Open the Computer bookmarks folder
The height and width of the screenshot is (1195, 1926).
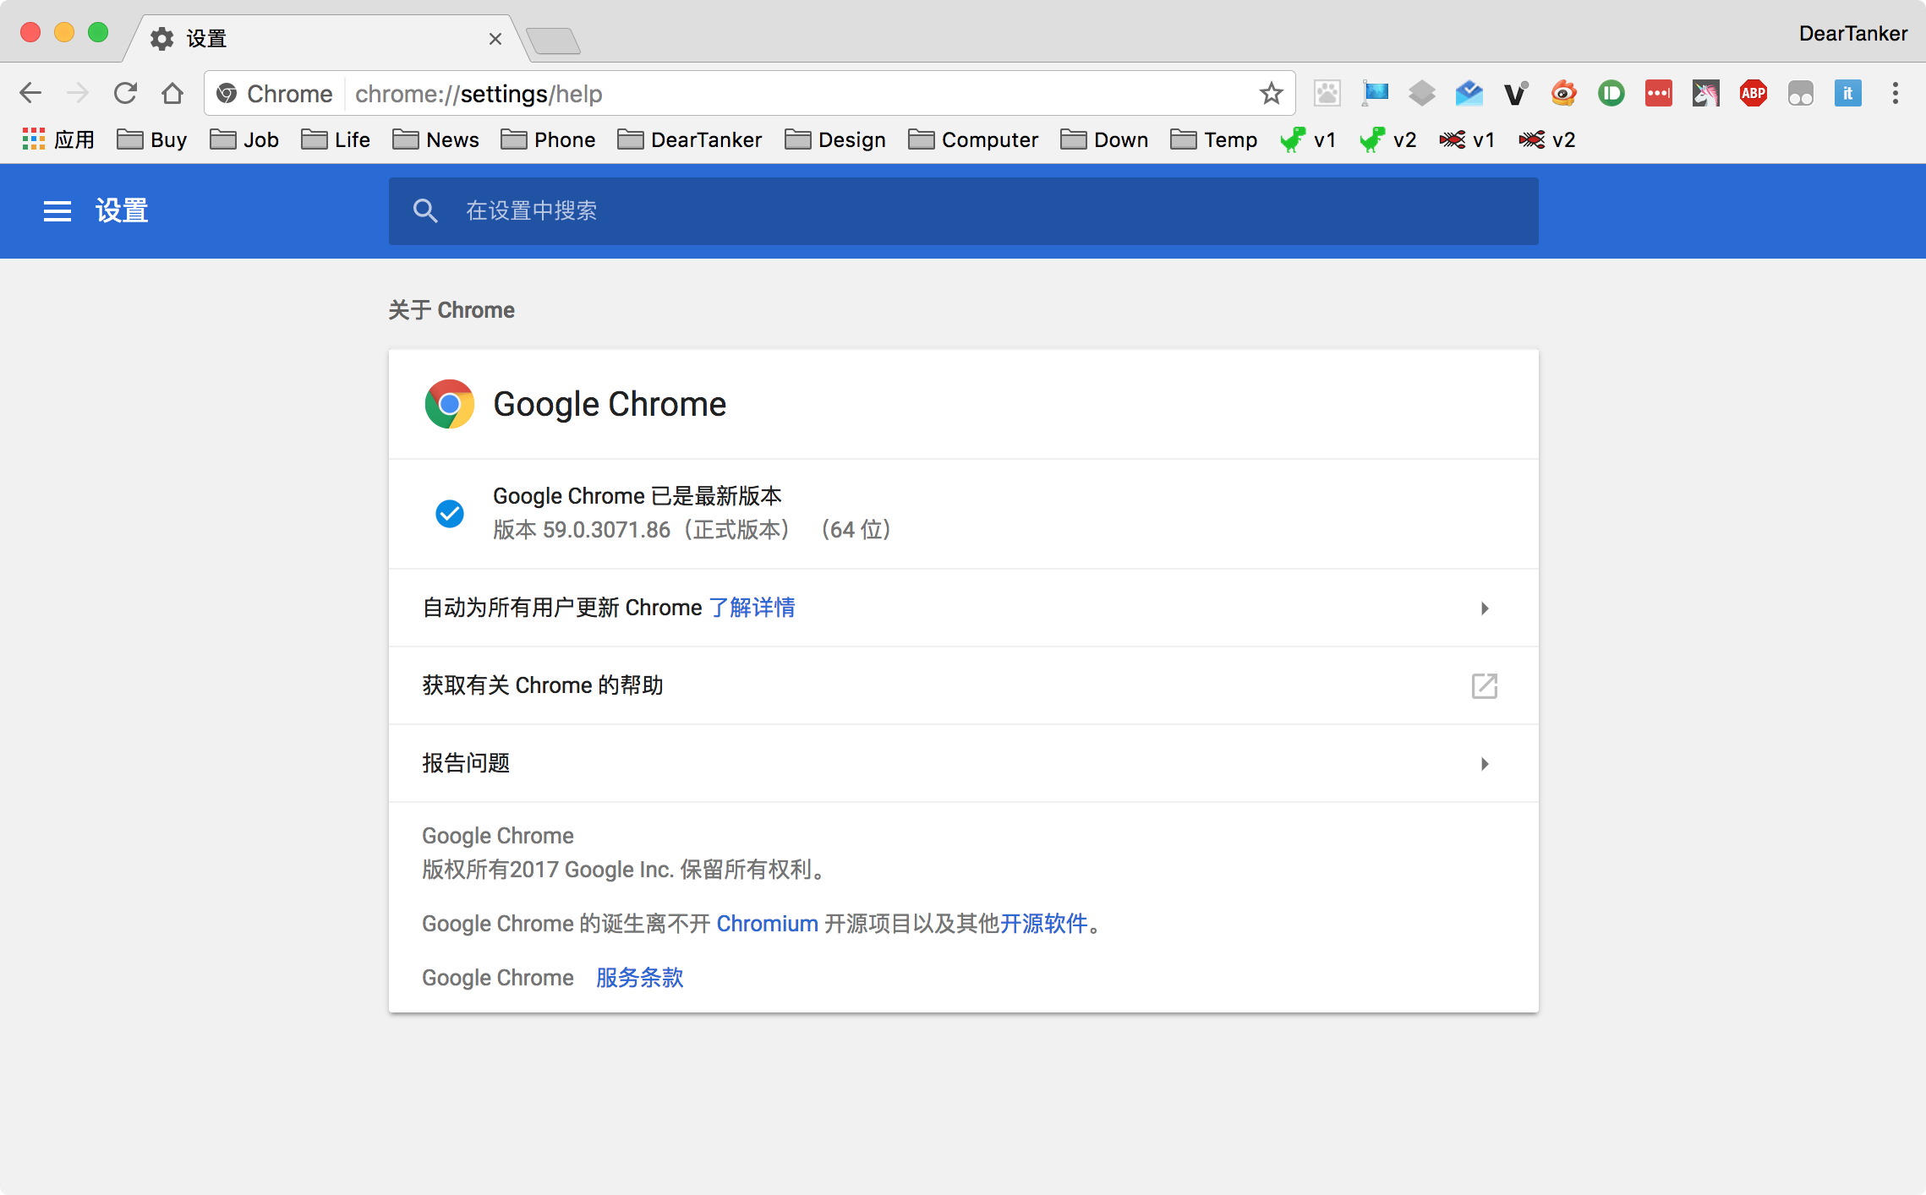click(x=973, y=139)
